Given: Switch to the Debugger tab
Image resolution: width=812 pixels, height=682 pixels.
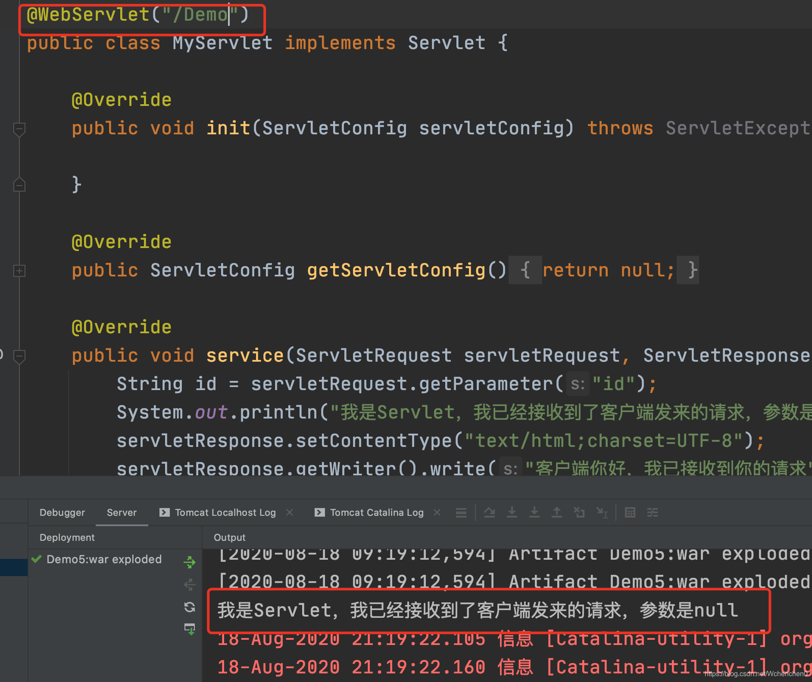Looking at the screenshot, I should 62,512.
